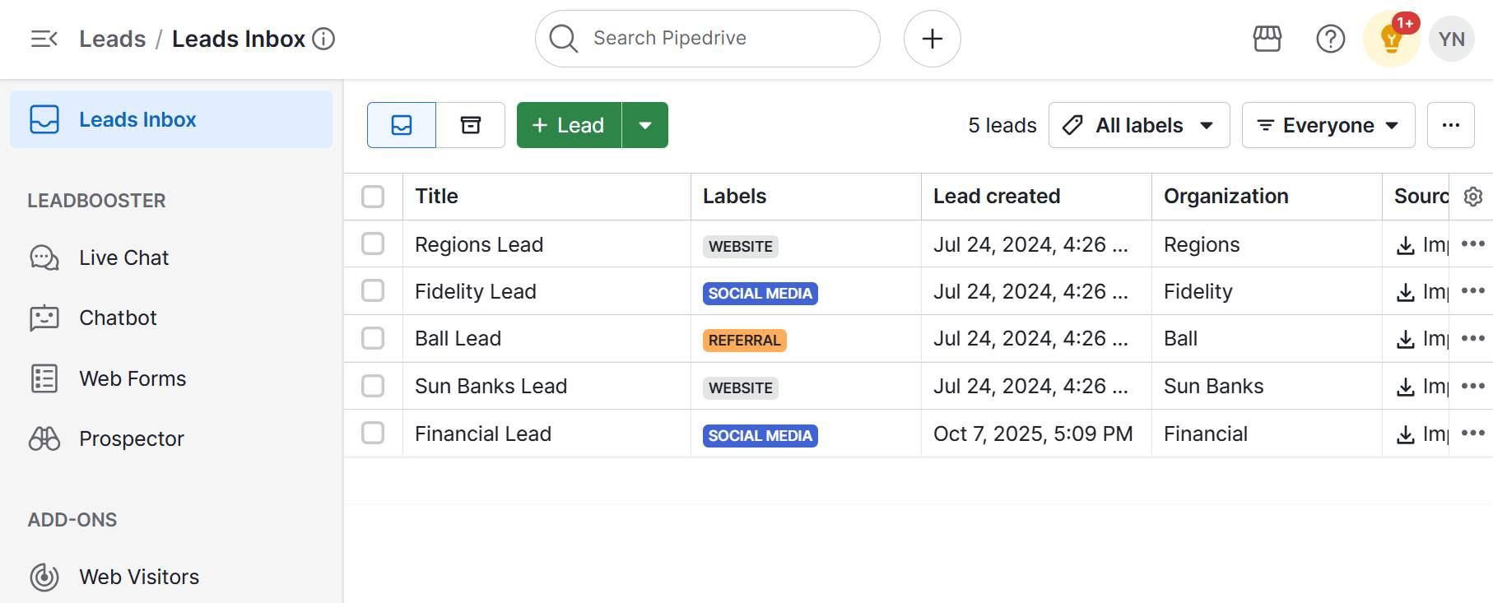The height and width of the screenshot is (603, 1493).
Task: Click the Chatbot robot icon
Action: point(44,318)
